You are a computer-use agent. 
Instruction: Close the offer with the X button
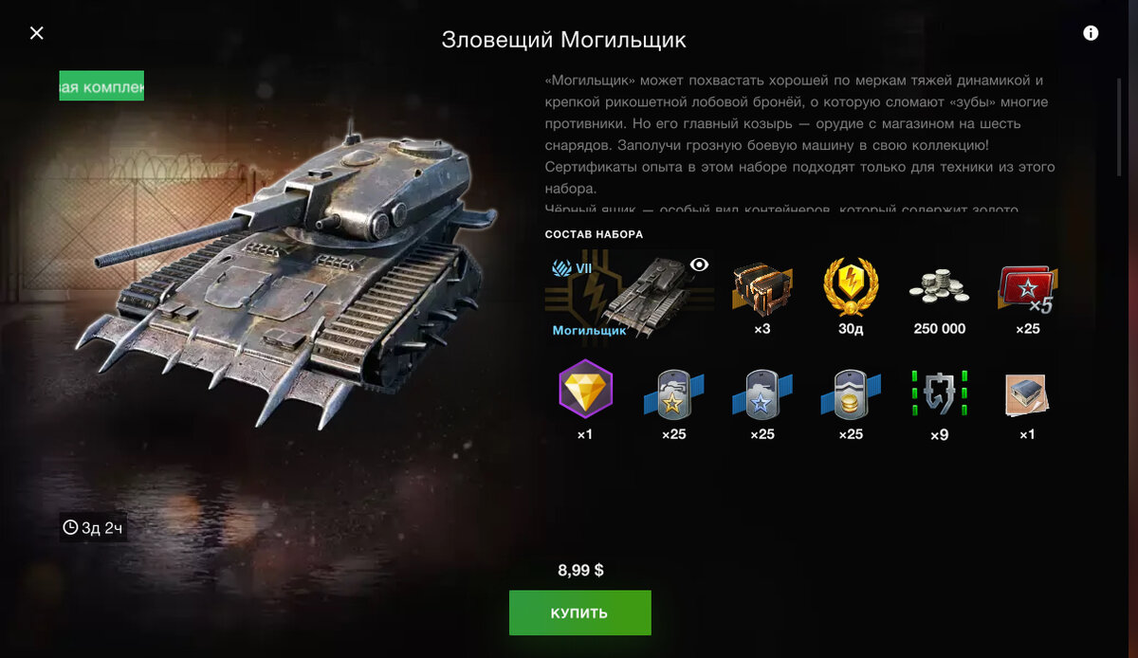pos(37,33)
